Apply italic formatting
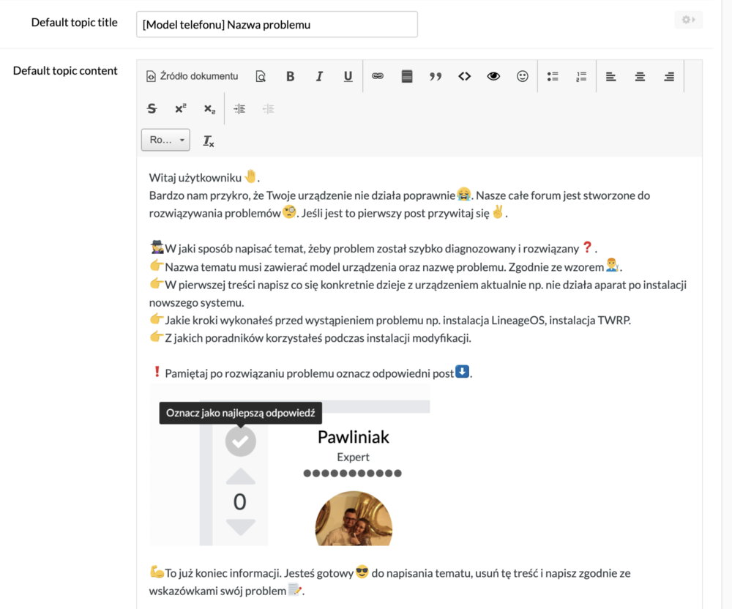This screenshot has height=609, width=732. click(319, 76)
